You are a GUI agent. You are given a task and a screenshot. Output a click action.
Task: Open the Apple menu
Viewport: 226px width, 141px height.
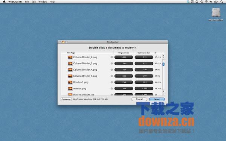4,2
